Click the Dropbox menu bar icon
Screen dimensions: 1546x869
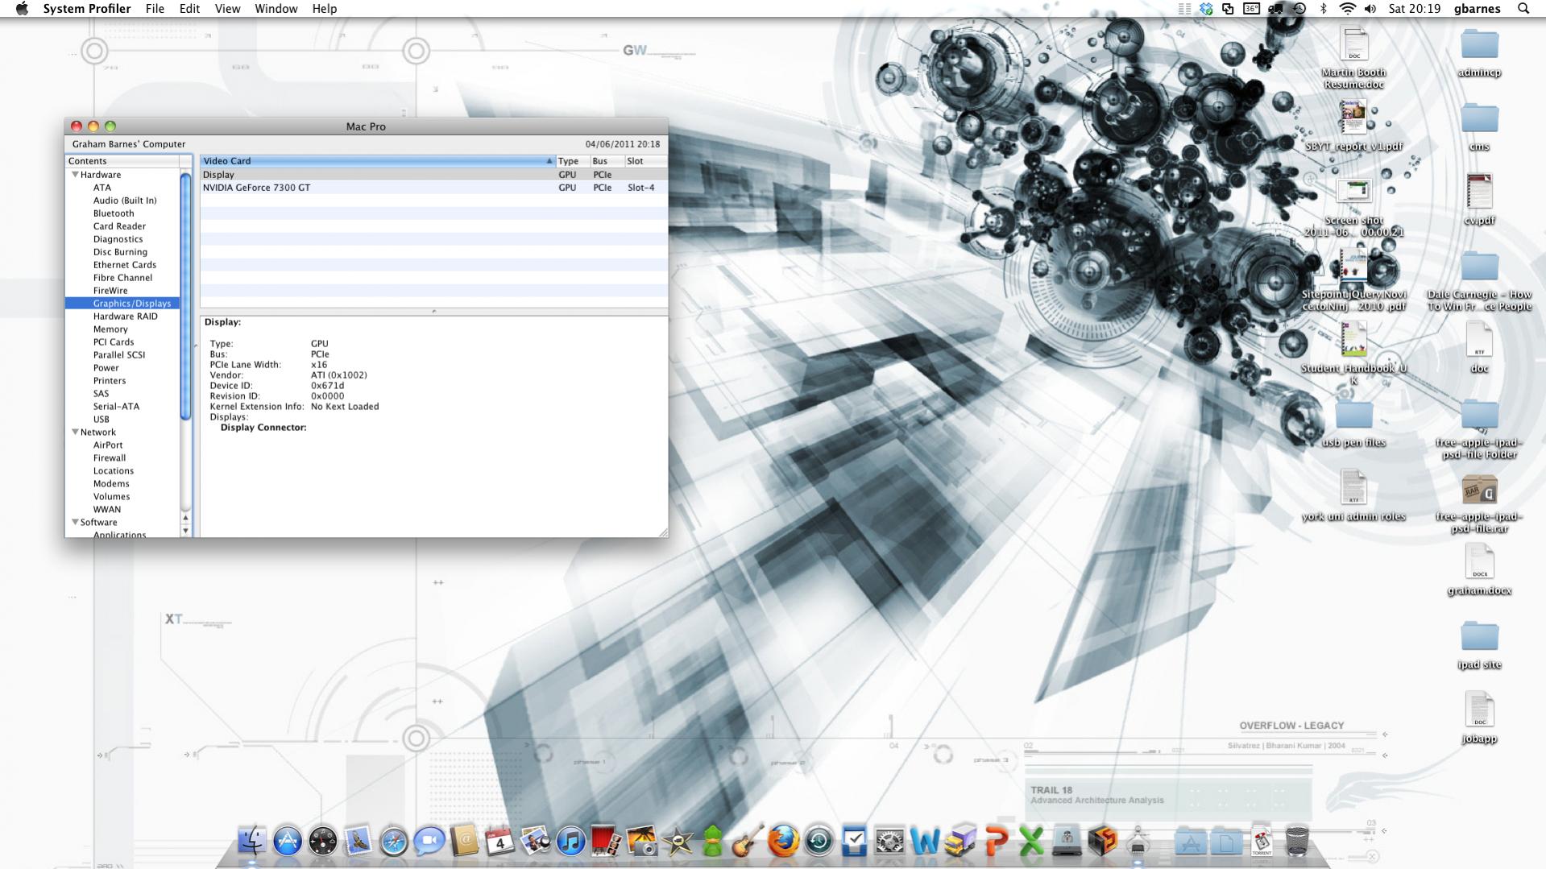click(x=1206, y=9)
